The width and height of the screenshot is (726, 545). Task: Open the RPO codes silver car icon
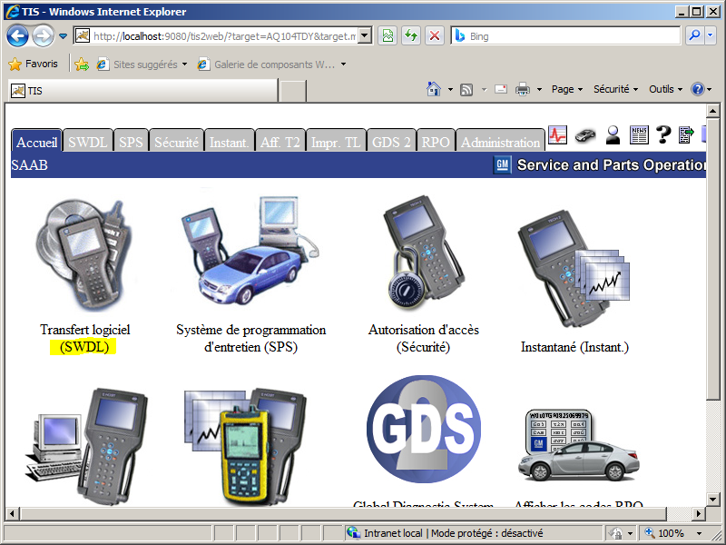pos(579,445)
